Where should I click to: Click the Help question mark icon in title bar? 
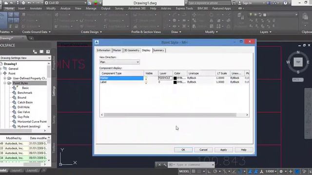click(286, 3)
